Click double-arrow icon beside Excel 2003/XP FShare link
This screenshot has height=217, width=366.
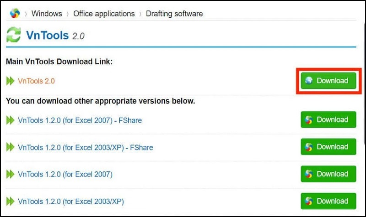point(11,147)
